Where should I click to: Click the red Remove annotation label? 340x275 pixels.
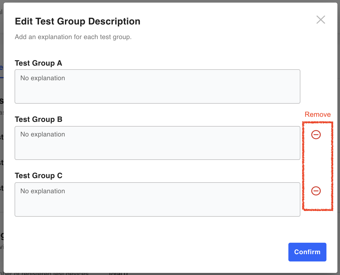click(x=318, y=115)
